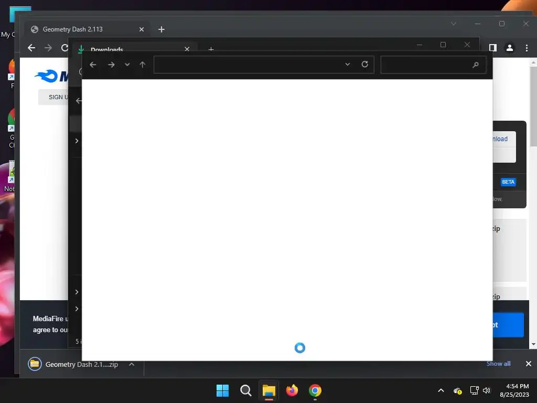
Task: Open Firefox from the taskbar
Action: [x=292, y=390]
